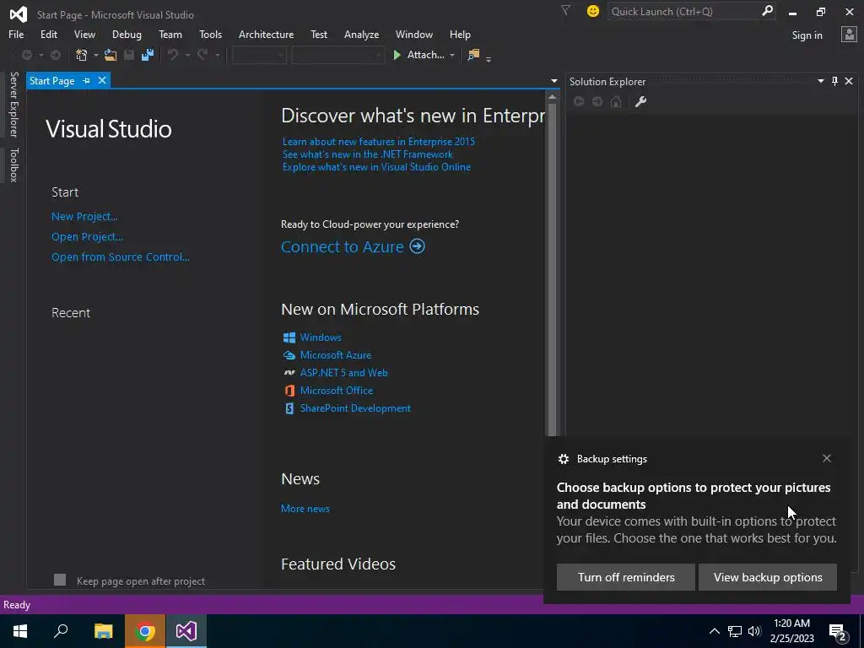Viewport: 864px width, 648px height.
Task: Click Turn off reminders button
Action: pos(626,577)
